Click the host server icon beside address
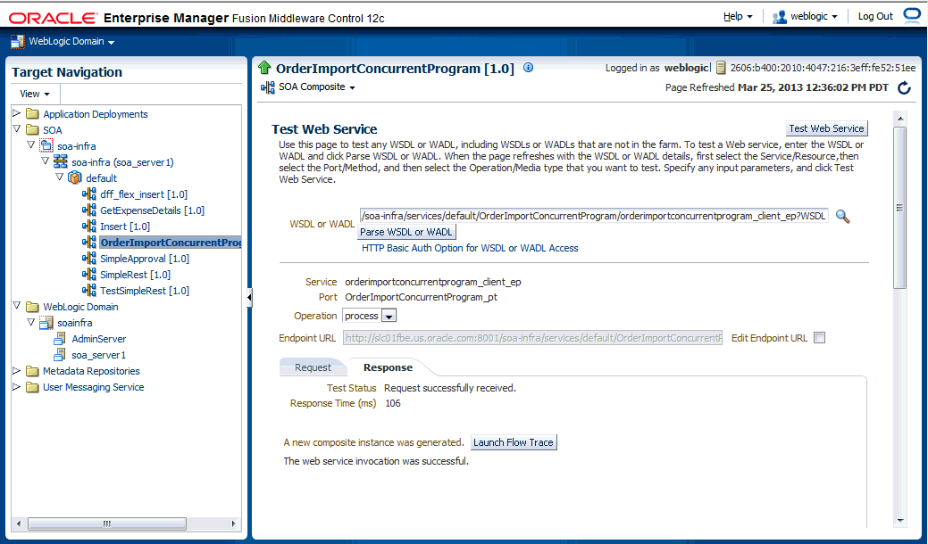The height and width of the screenshot is (544, 928). click(x=721, y=68)
